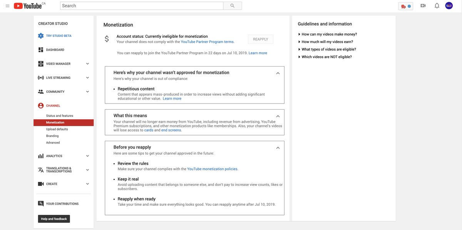Click the Live Streaming broadcast icon

coord(41,78)
